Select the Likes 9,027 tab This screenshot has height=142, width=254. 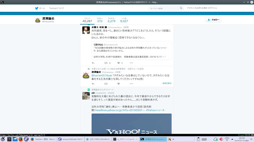(124, 20)
